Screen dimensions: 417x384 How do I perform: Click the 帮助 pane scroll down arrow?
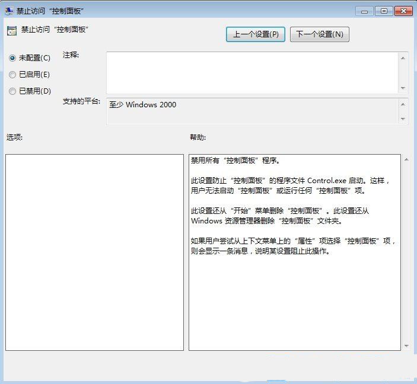(406, 345)
